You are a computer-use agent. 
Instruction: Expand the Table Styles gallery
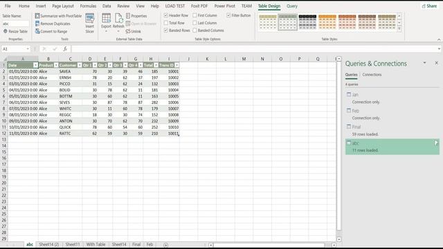399,29
